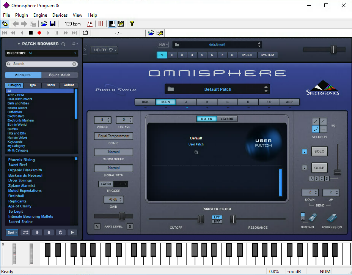352x275 pixels.
Task: Collapse the Patch Browser with its triangle
Action: point(19,44)
